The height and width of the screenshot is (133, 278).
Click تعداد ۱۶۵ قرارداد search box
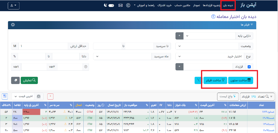(x=257, y=97)
